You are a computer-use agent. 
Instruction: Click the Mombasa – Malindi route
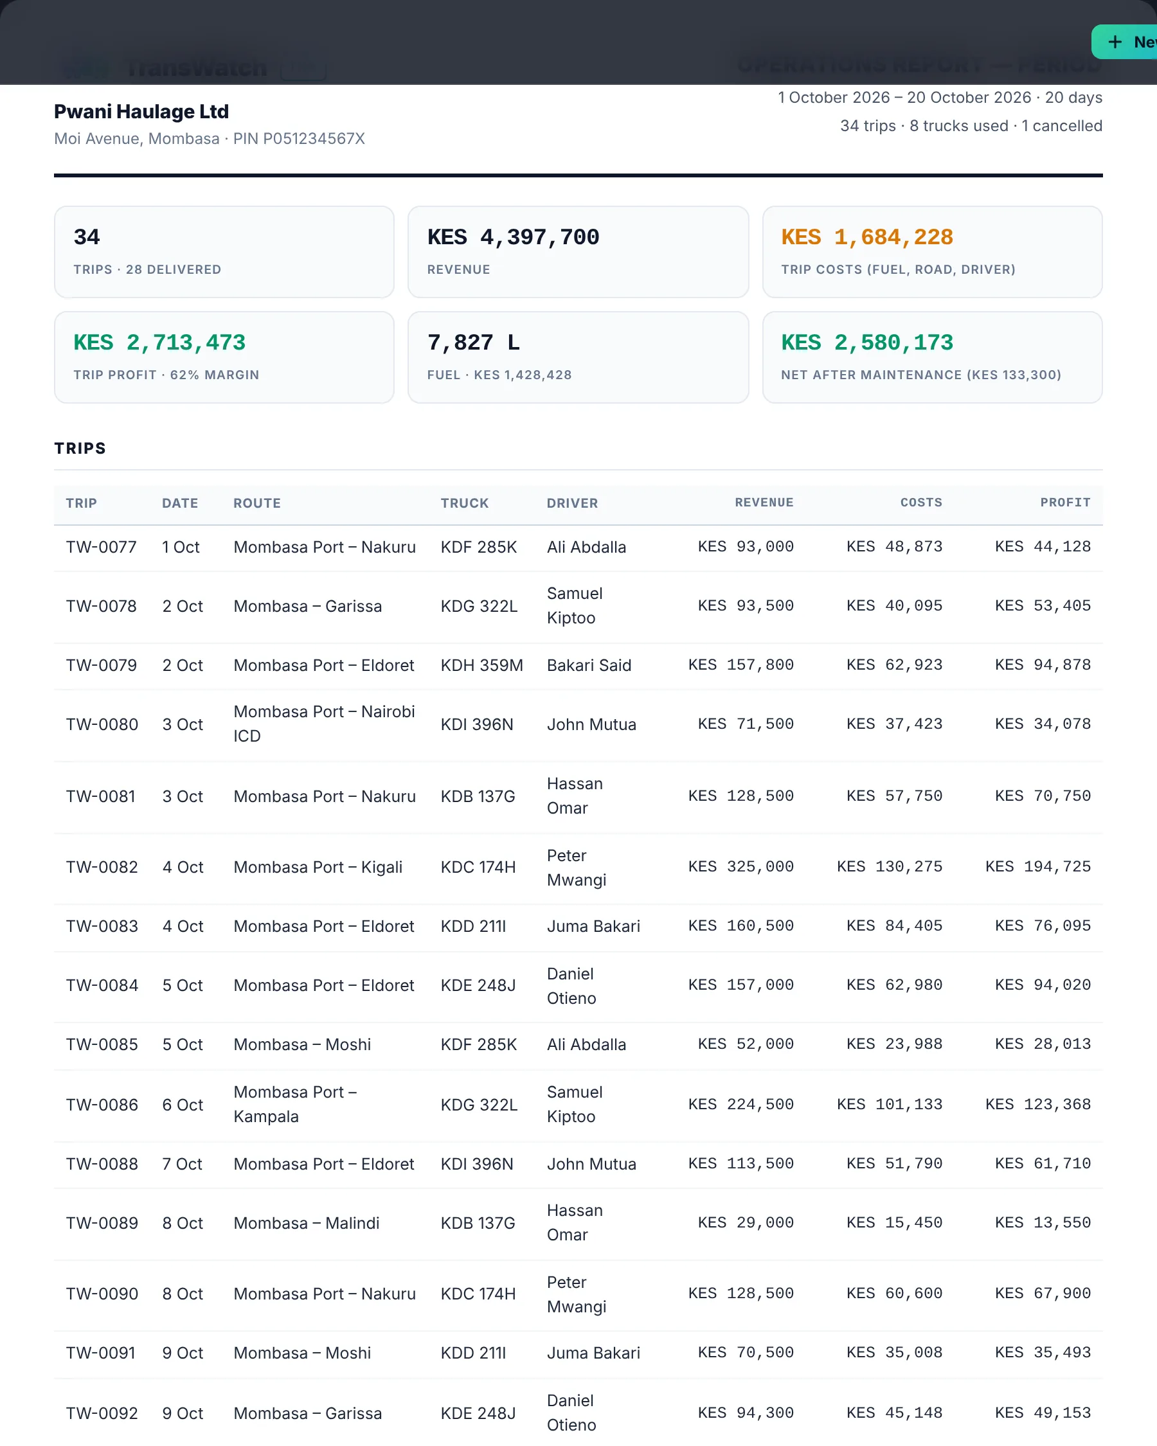307,1222
